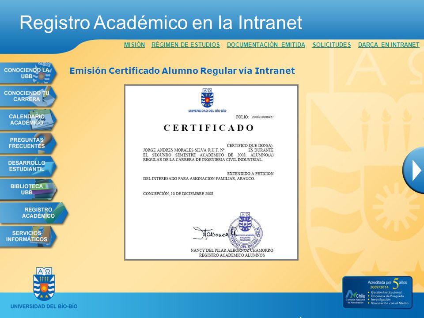Click 'CONCEPCIÓN, 10 DE DICIEMBRE 2008' text
The width and height of the screenshot is (424, 318).
pyautogui.click(x=178, y=193)
